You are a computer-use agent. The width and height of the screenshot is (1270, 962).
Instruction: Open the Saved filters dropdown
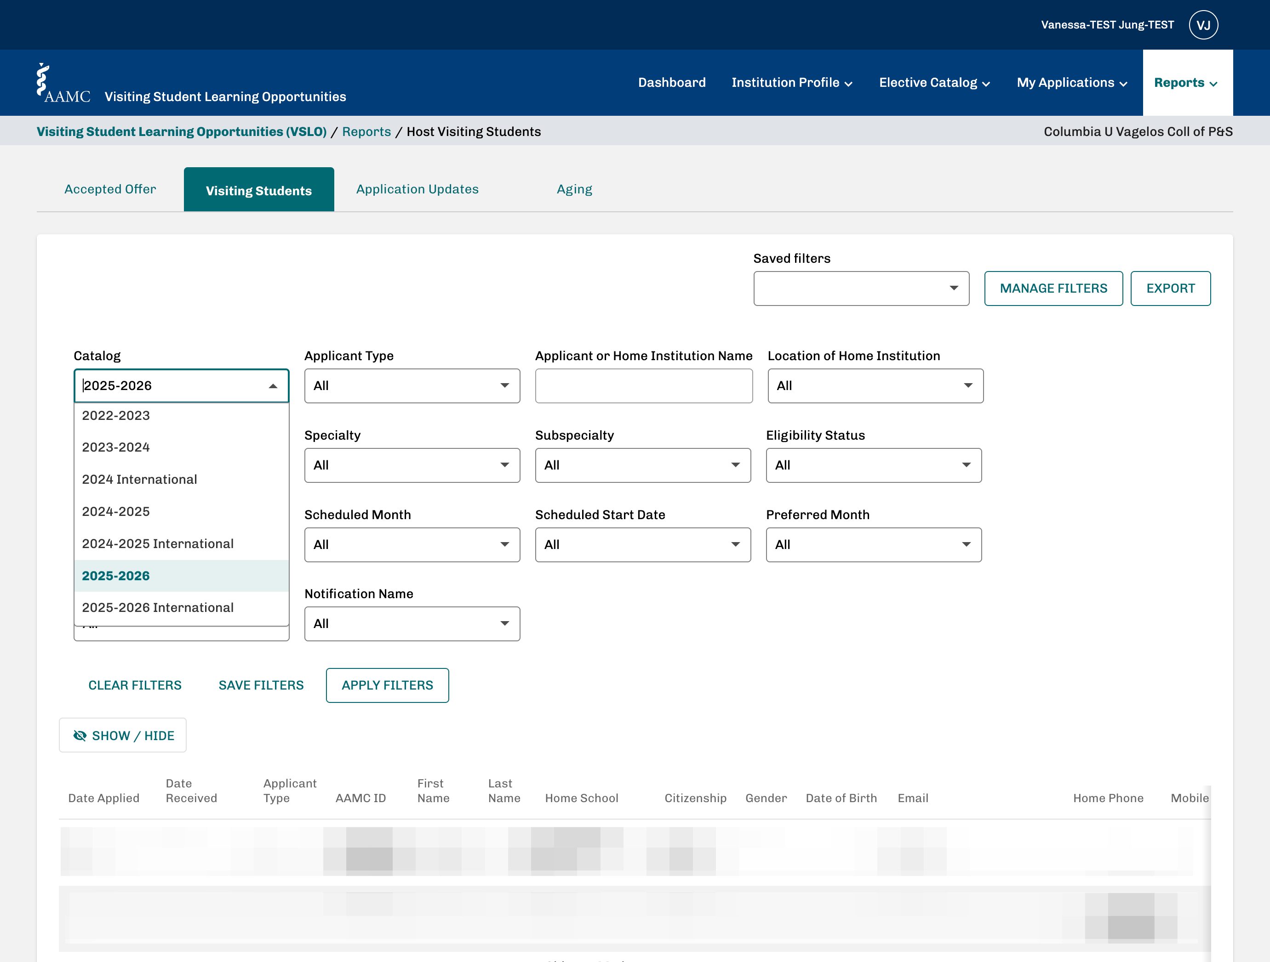861,289
